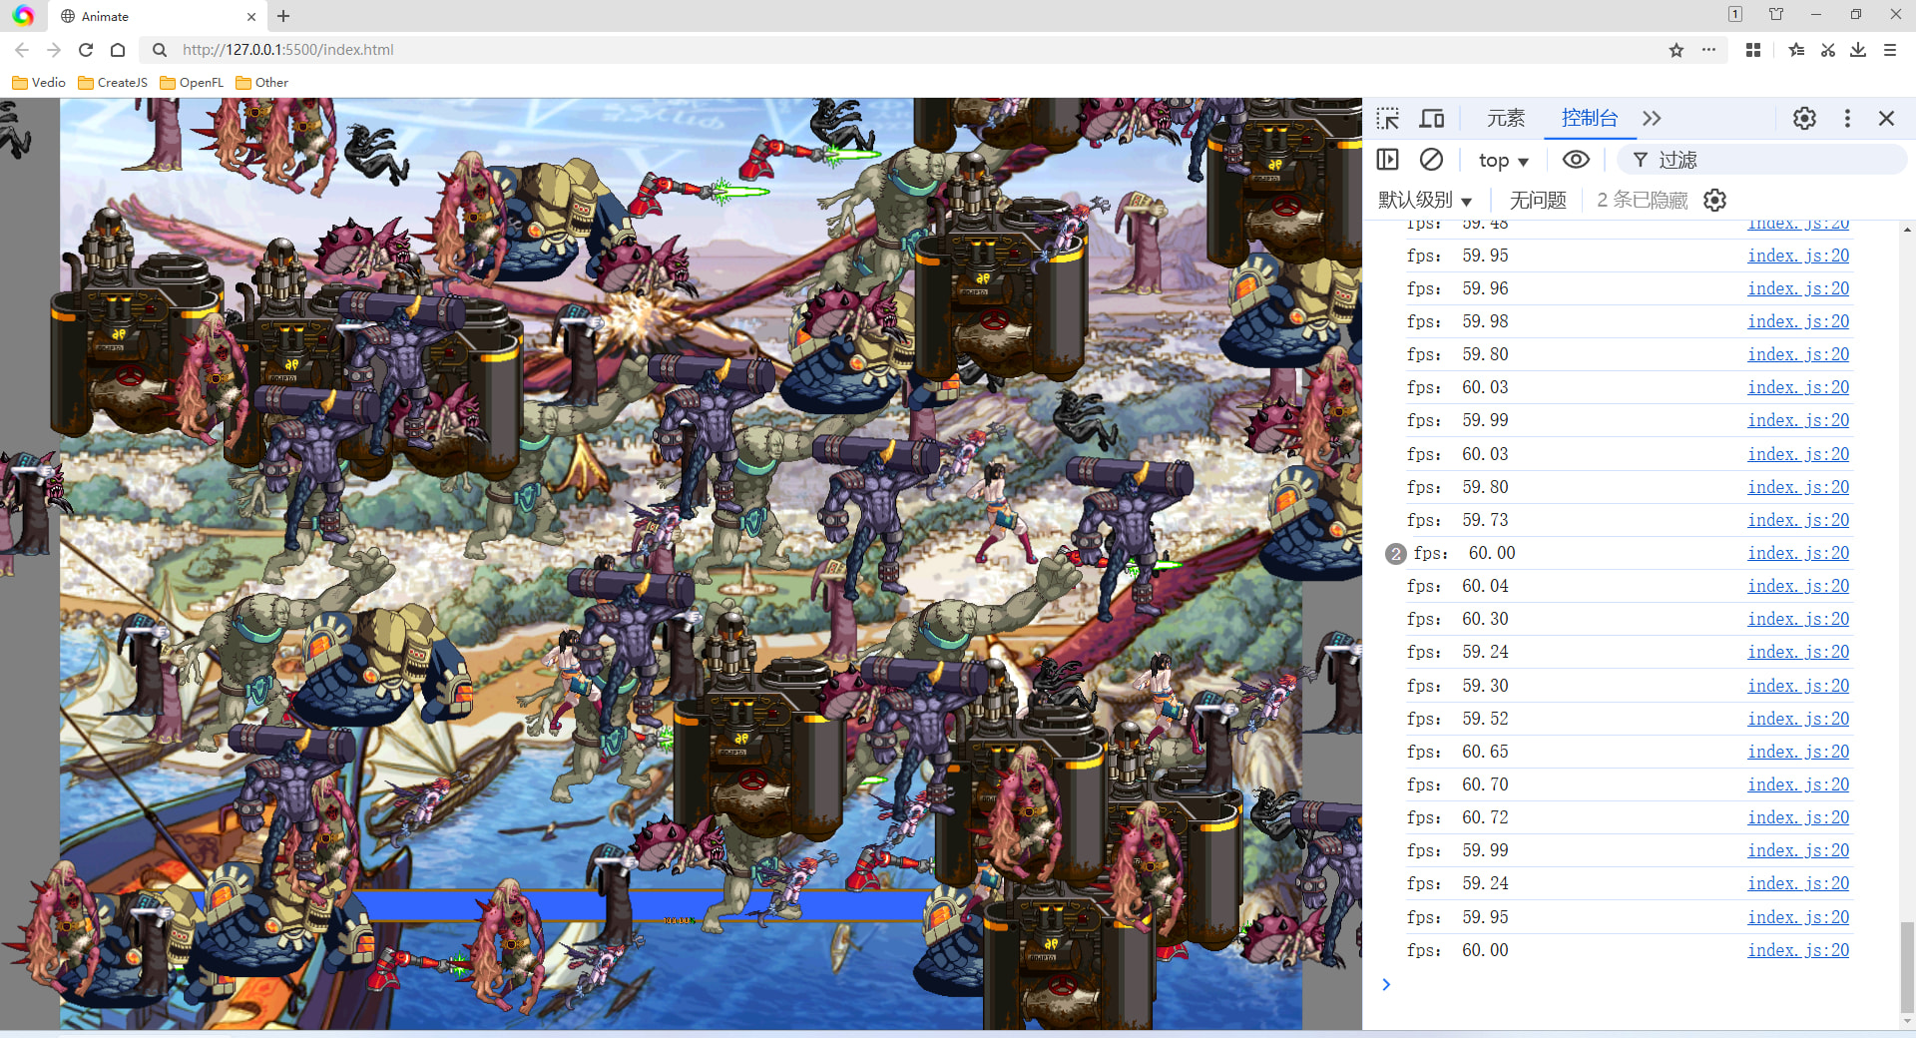Clear the console with the ban icon

[1431, 160]
